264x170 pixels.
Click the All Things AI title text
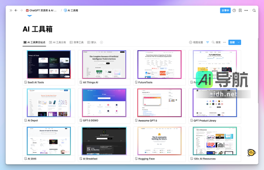click(x=91, y=82)
